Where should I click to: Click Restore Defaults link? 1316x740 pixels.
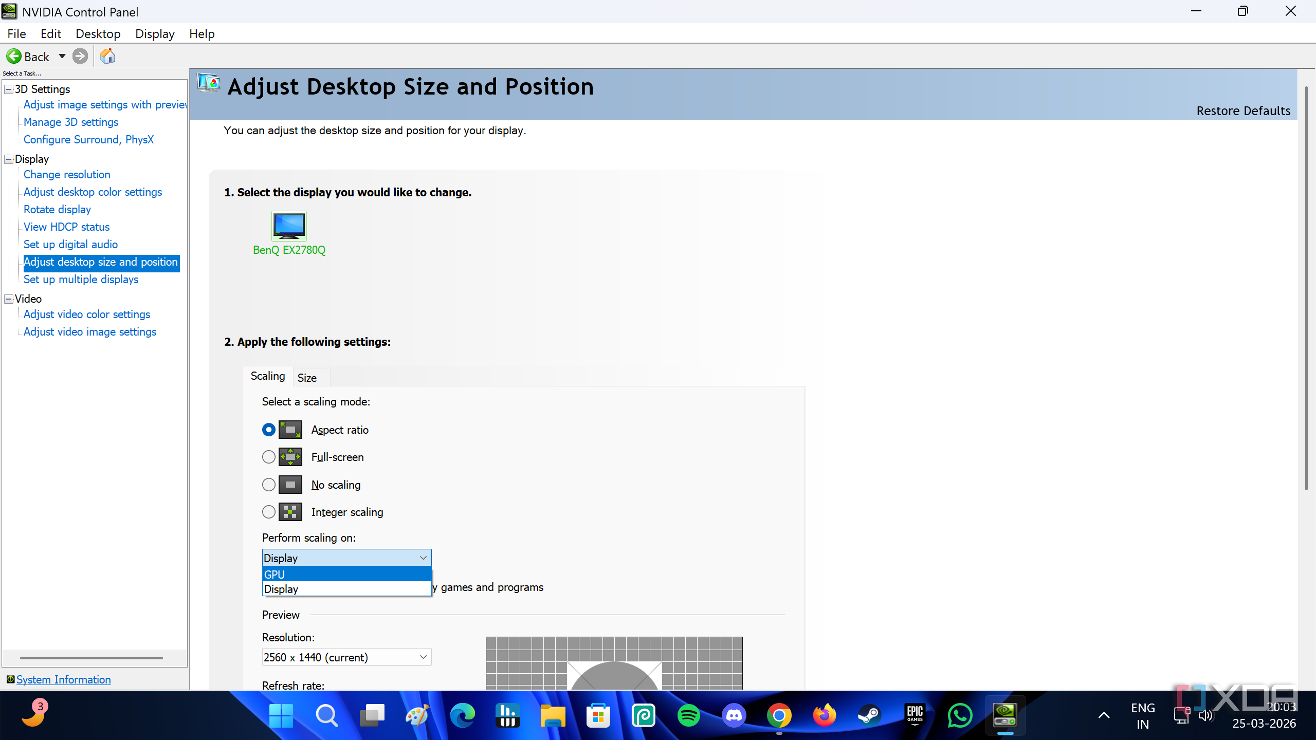(x=1243, y=110)
